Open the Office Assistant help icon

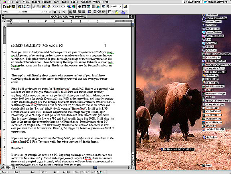(x=126, y=7)
